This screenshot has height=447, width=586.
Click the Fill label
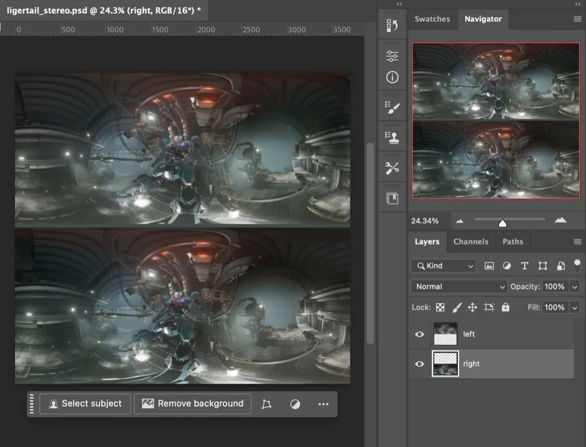534,308
